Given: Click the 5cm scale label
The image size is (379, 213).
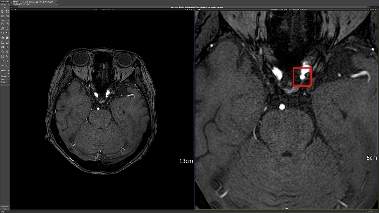Looking at the screenshot, I should (372, 158).
